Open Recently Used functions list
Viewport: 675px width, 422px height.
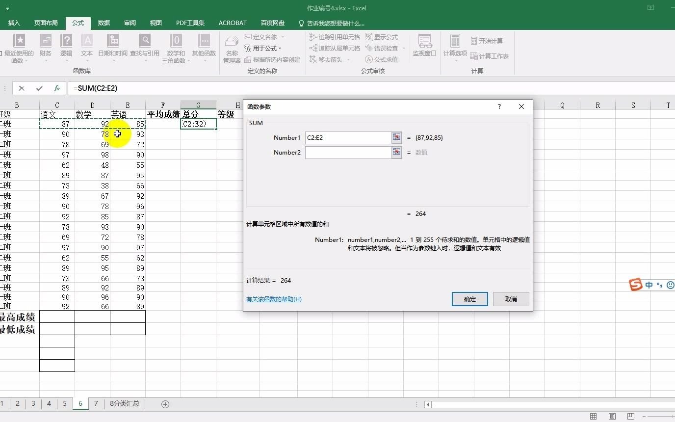tap(19, 49)
